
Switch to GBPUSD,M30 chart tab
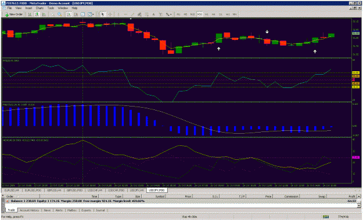[74, 190]
